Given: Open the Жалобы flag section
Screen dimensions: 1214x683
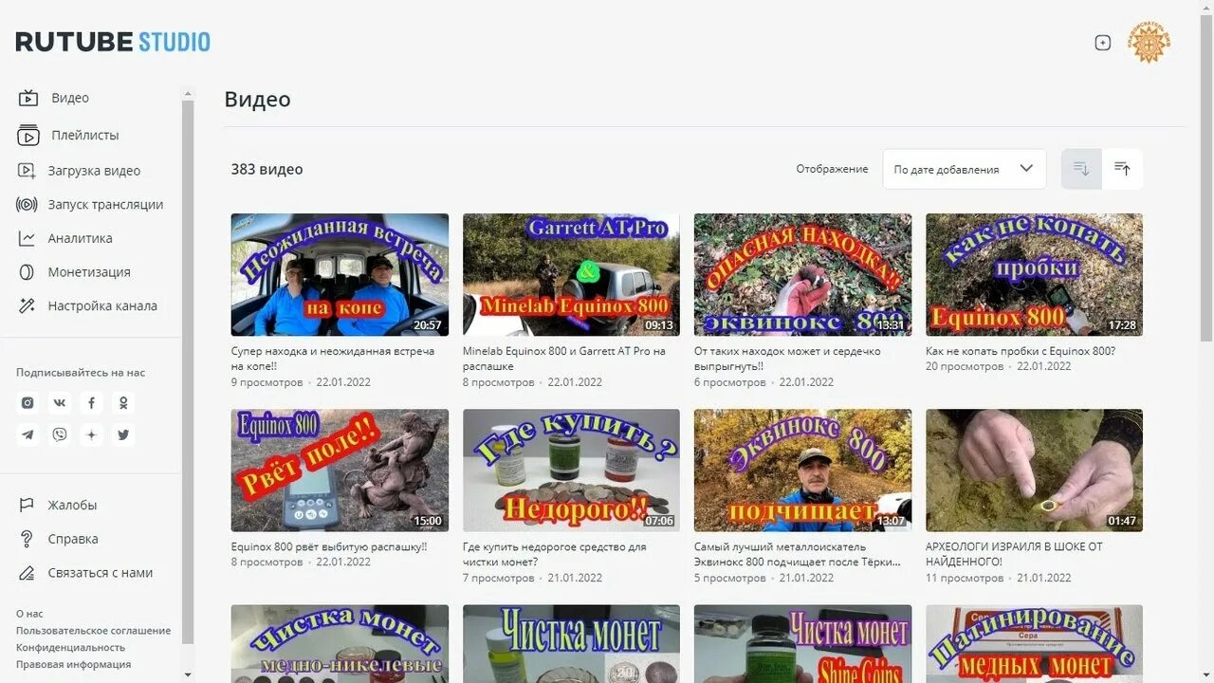Looking at the screenshot, I should point(59,506).
